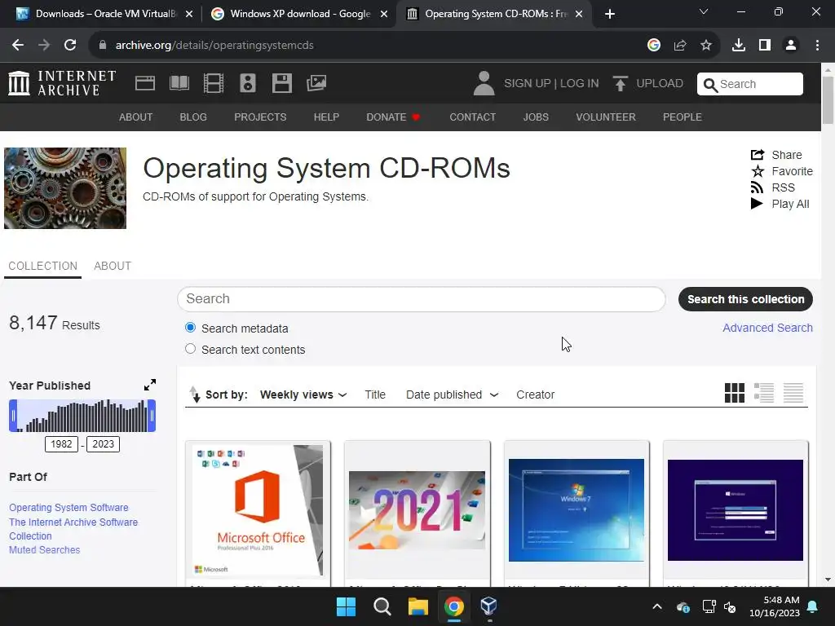Open Chrome profile avatar
This screenshot has width=835, height=626.
(791, 46)
